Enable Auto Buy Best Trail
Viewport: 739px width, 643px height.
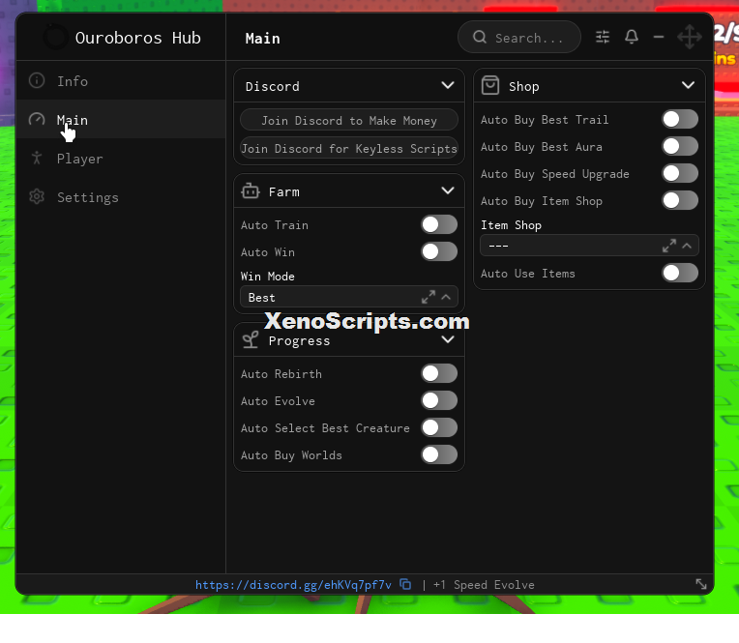coord(680,119)
